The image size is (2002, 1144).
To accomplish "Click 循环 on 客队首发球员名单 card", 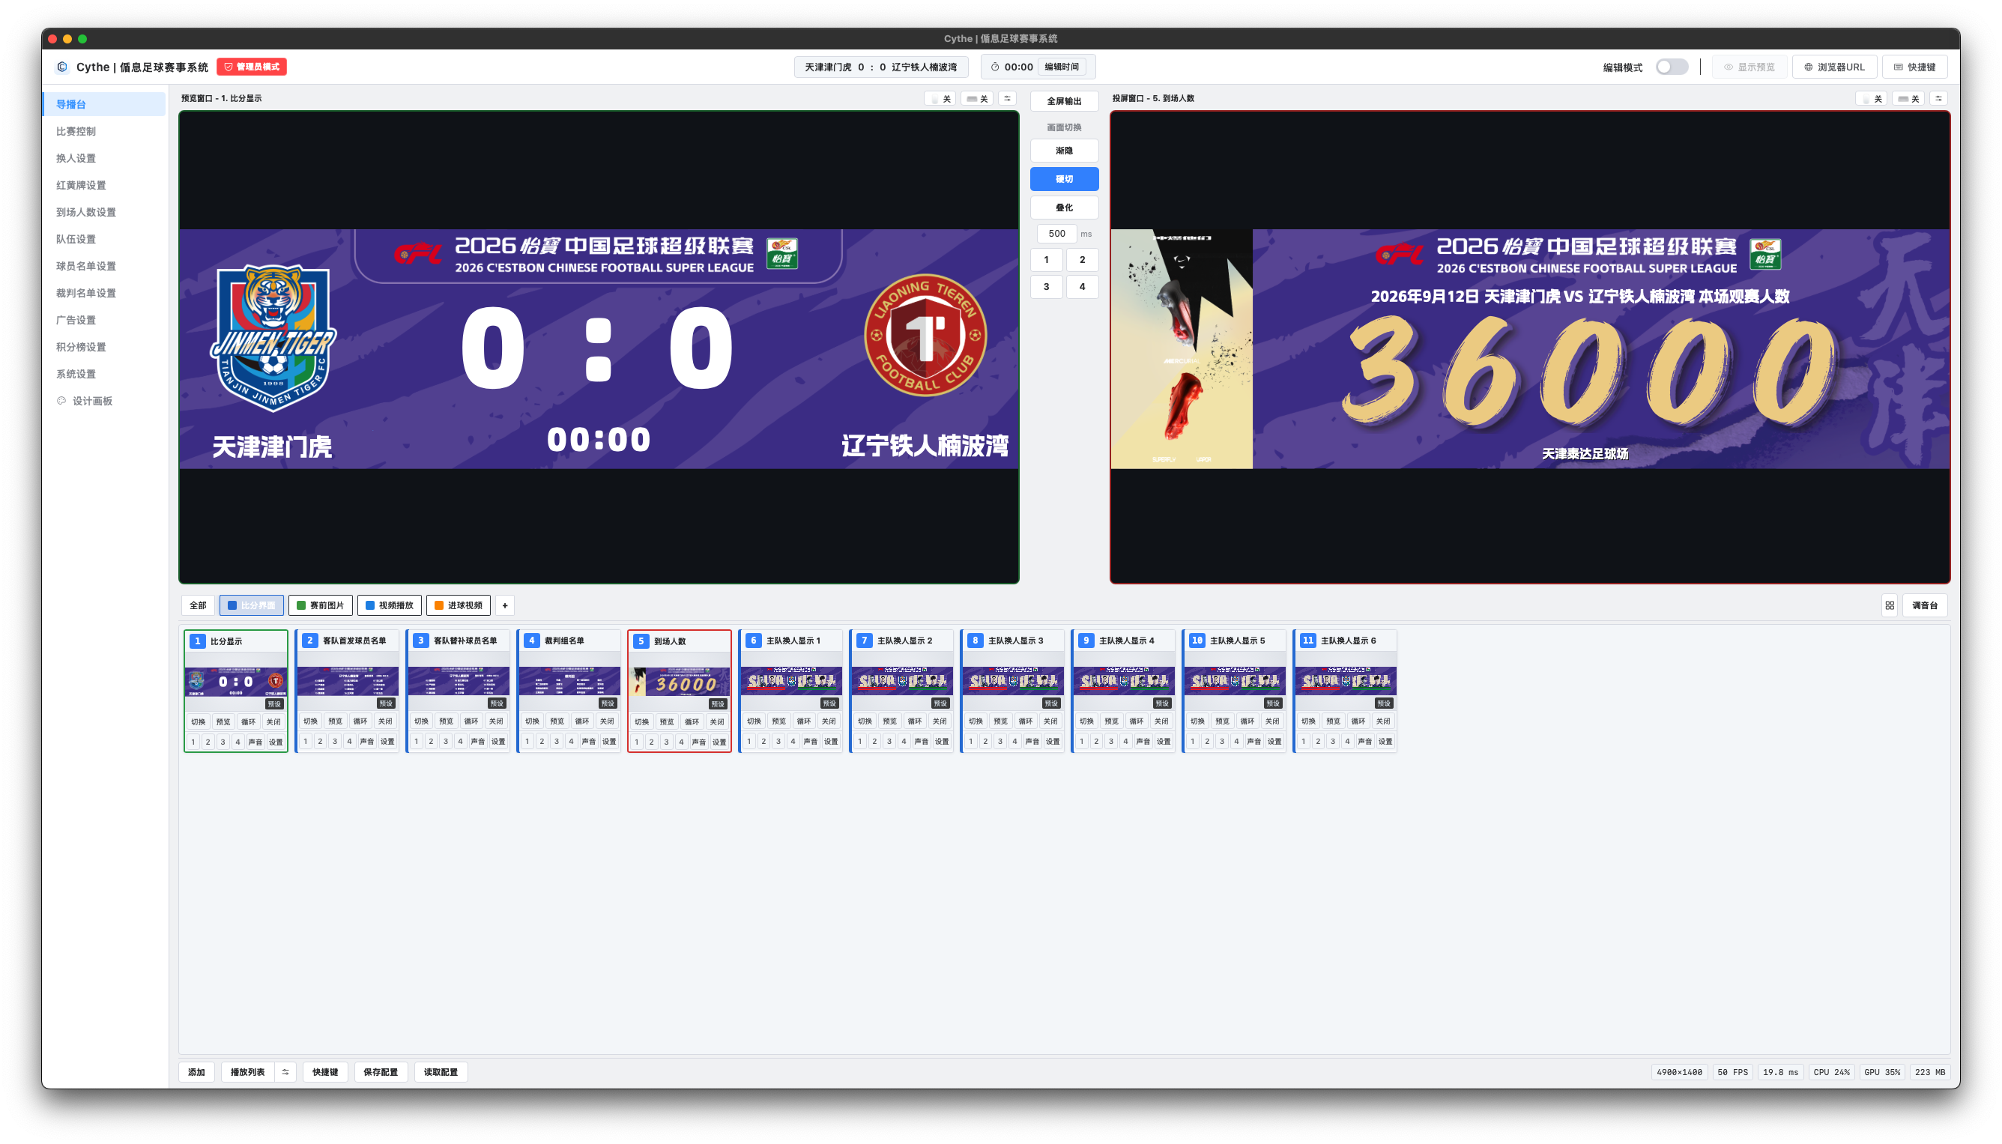I will 360,721.
